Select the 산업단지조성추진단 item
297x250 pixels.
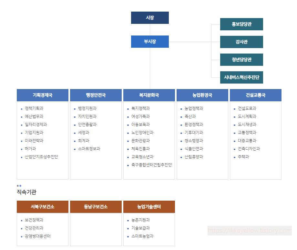click(41, 157)
